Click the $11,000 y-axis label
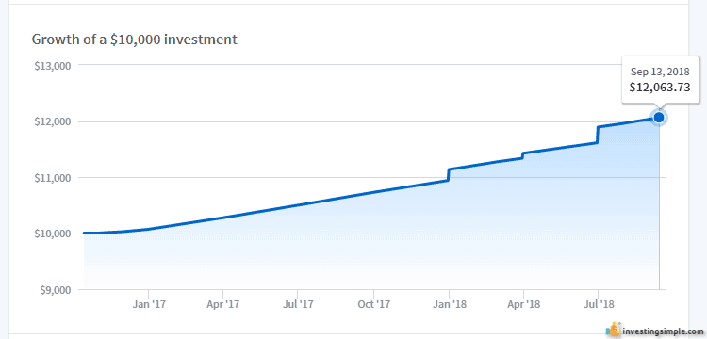 (53, 178)
